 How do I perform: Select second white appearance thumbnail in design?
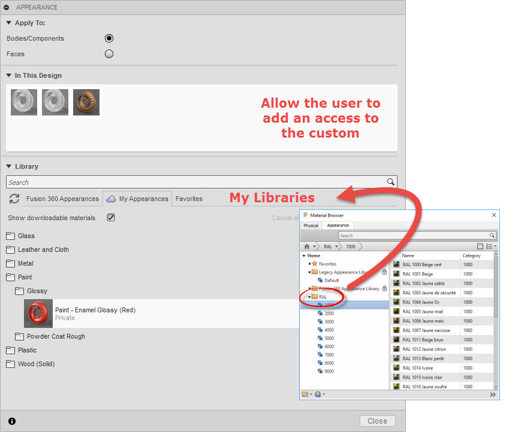(55, 102)
